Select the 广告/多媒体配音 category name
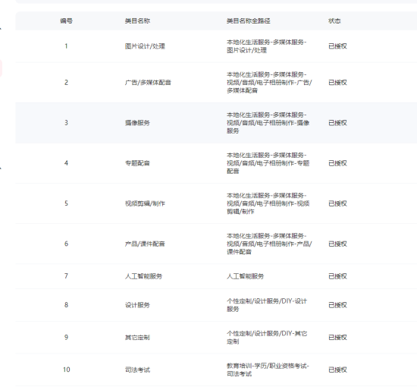417x387 pixels. point(148,83)
